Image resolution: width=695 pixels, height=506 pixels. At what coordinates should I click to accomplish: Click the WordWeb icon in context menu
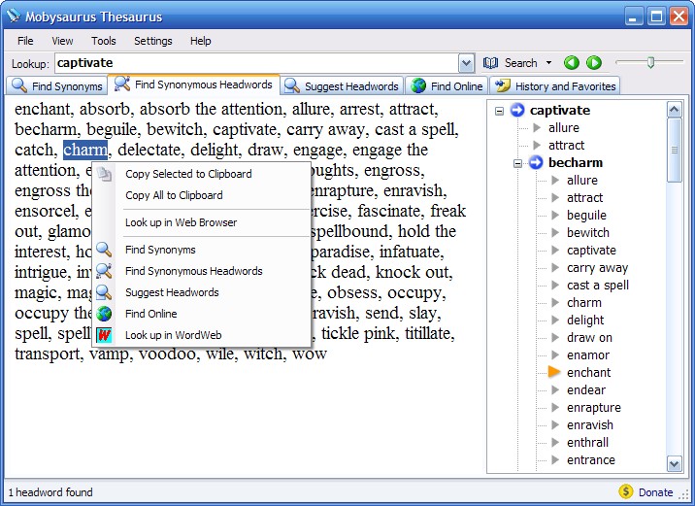(104, 335)
